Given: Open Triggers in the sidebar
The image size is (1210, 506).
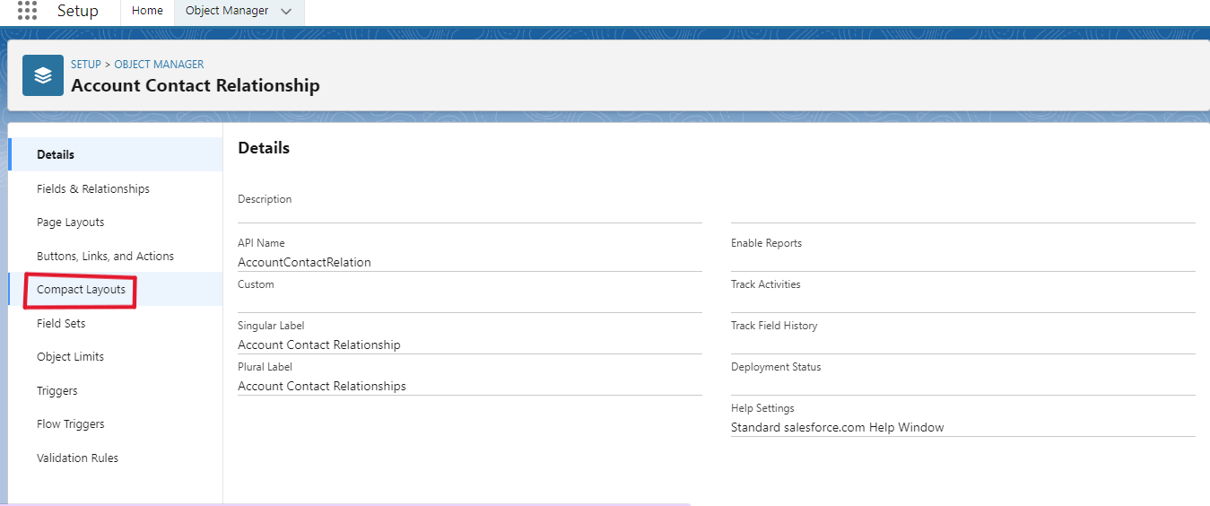Looking at the screenshot, I should click(x=57, y=390).
